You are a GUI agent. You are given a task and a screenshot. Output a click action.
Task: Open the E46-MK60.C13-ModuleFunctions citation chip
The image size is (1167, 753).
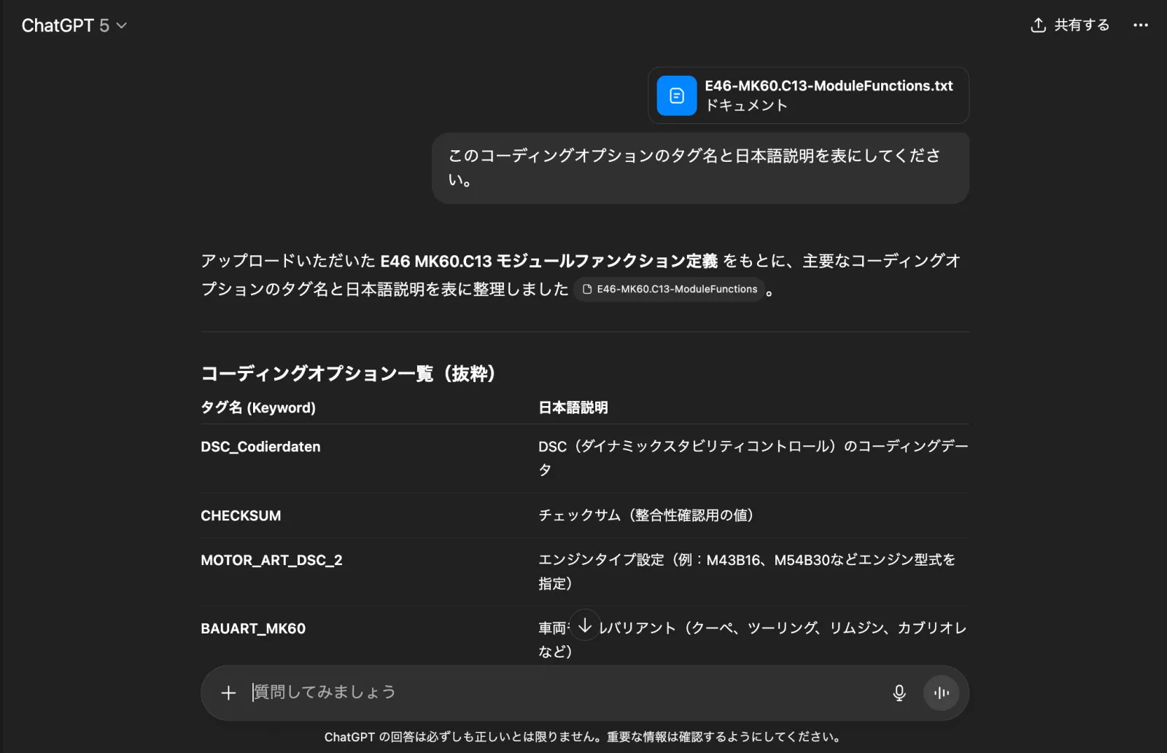click(670, 289)
